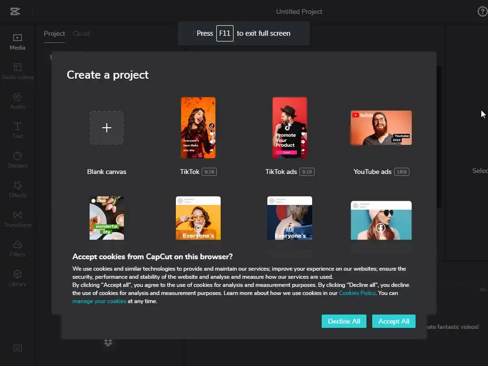The image size is (488, 366).
Task: Click the Decline All cookies button
Action: 344,321
